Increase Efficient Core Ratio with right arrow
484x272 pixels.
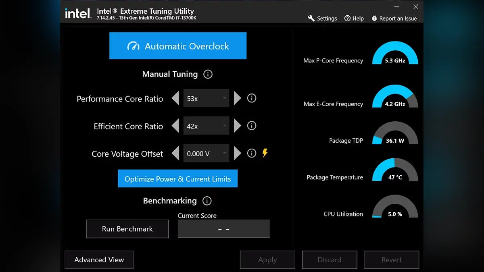(238, 126)
